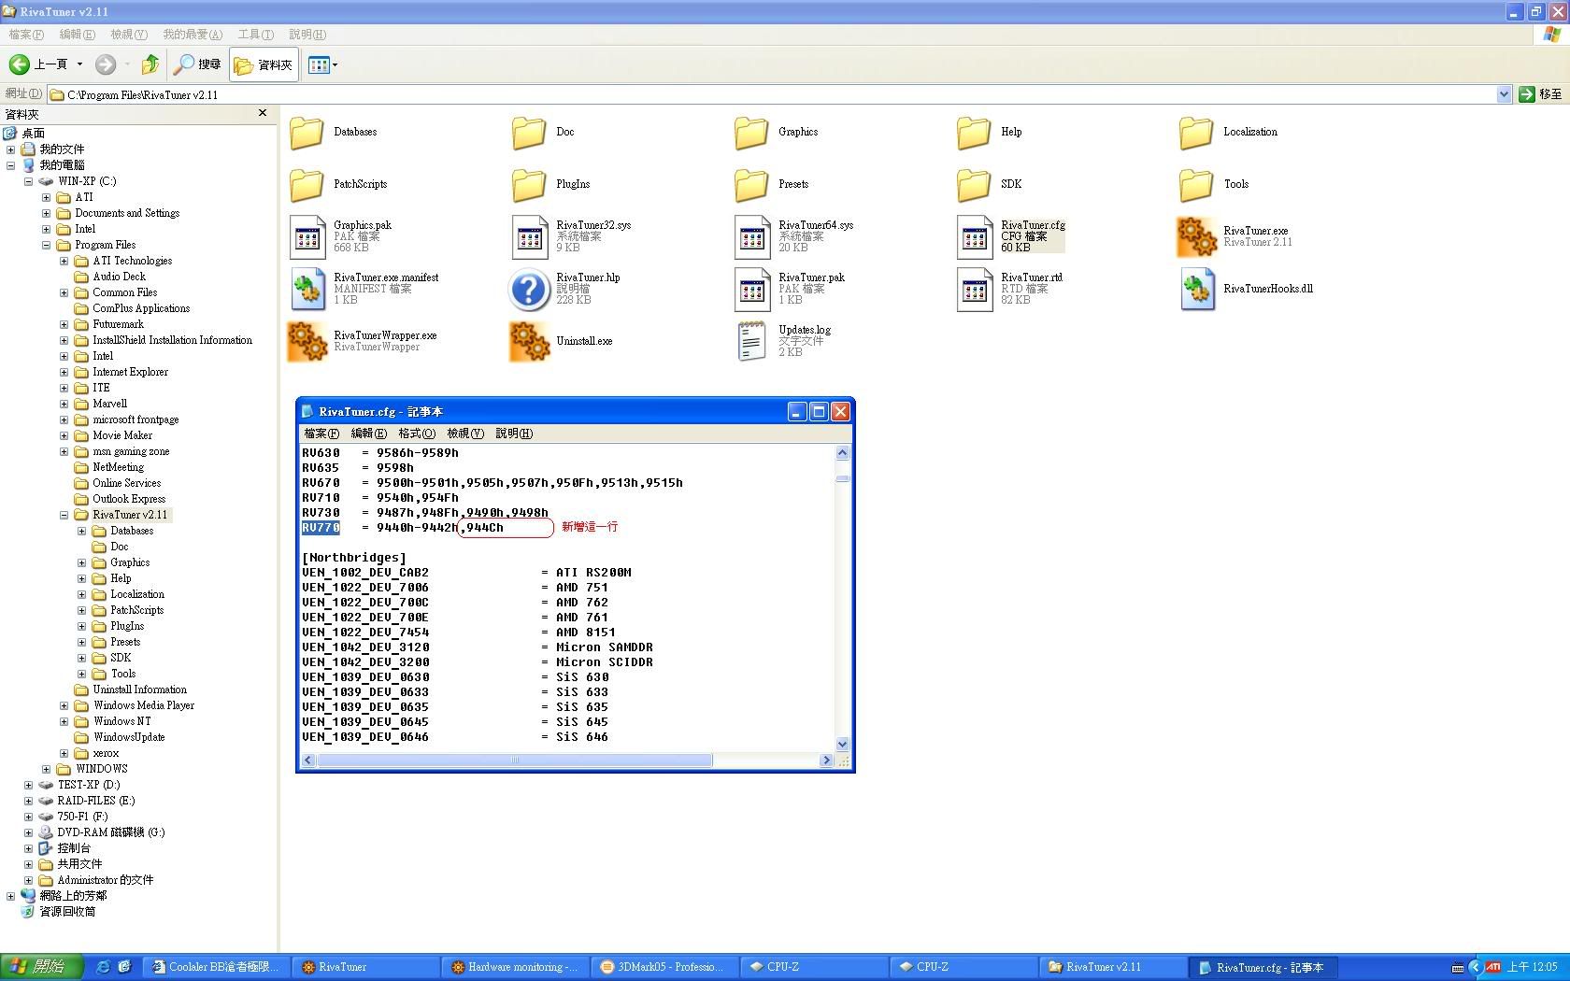The width and height of the screenshot is (1570, 981).
Task: Select the Graphics.pak file icon
Action: tap(307, 237)
